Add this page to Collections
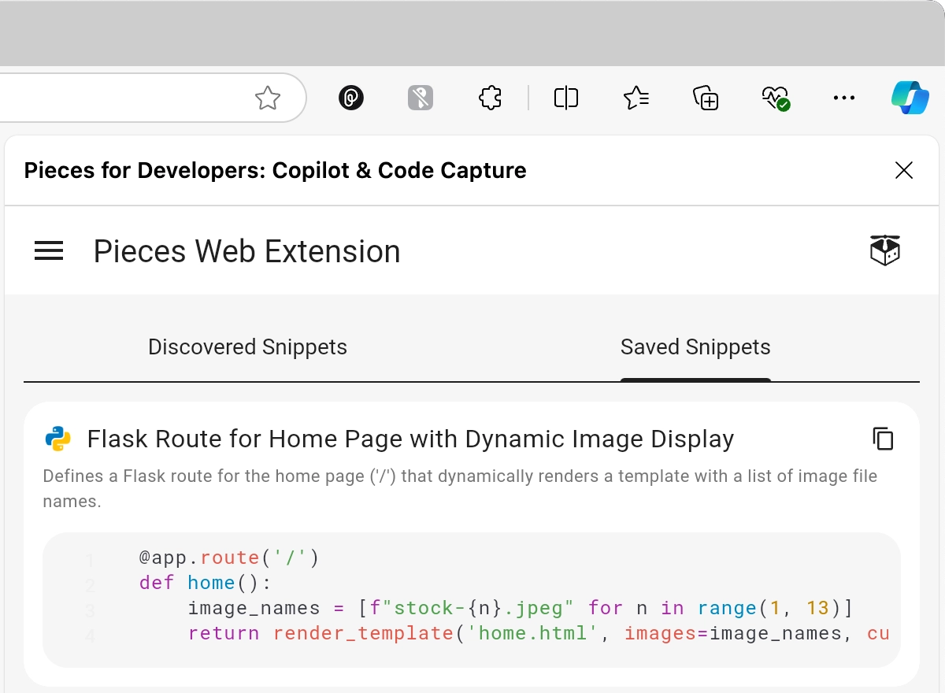Viewport: 945px width, 693px height. (706, 98)
